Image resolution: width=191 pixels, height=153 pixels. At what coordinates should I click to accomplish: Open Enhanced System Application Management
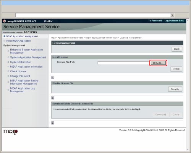pos(26,51)
